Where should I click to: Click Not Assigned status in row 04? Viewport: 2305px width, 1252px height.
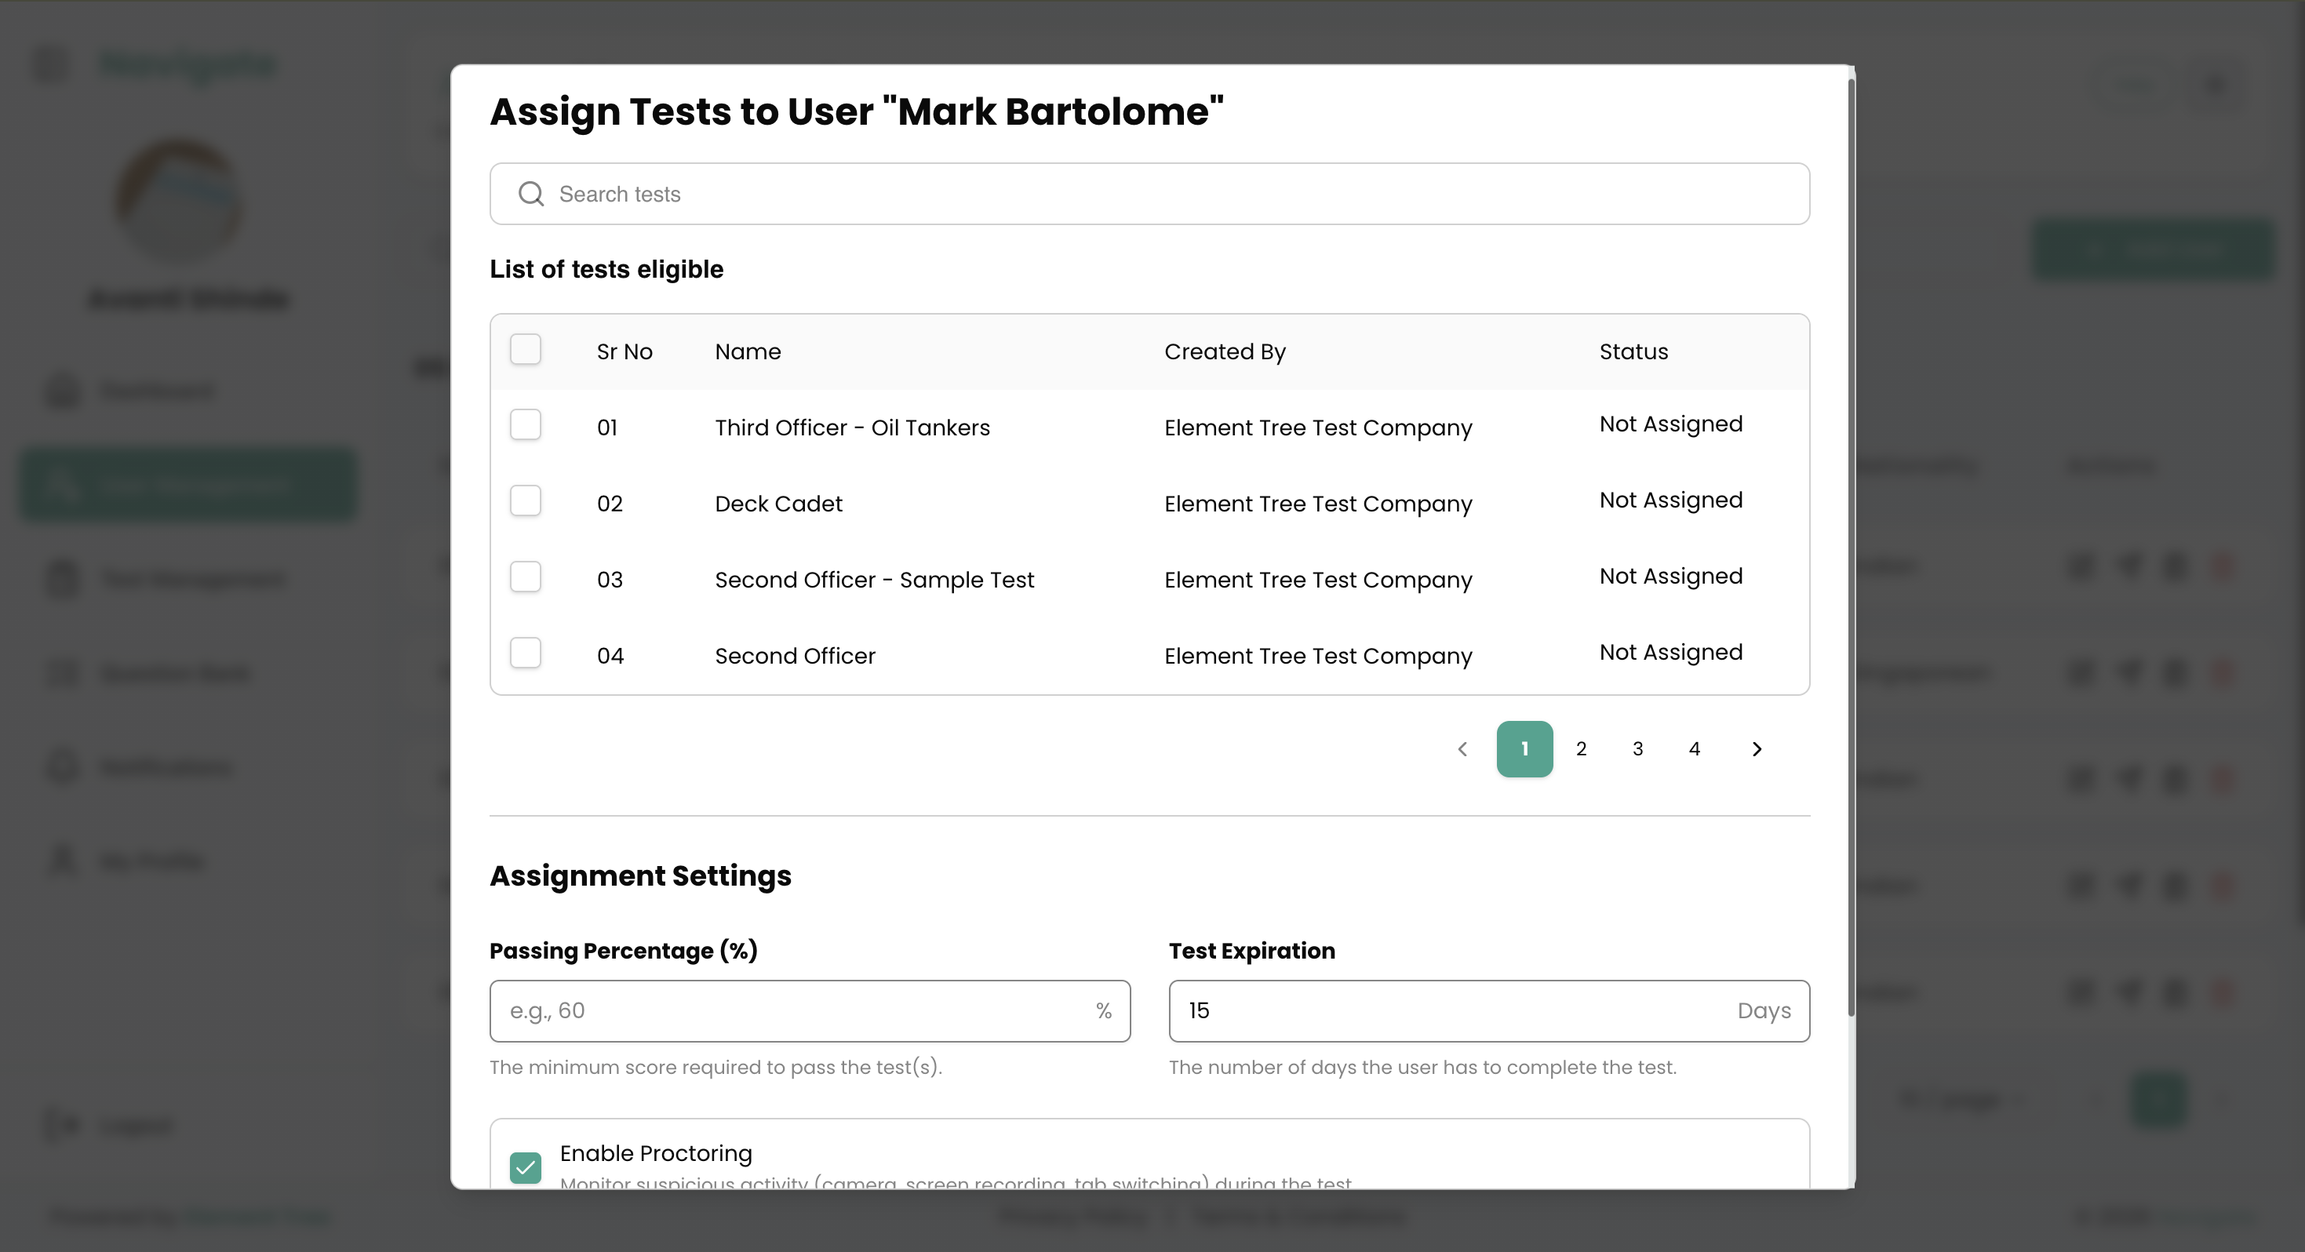pos(1670,652)
